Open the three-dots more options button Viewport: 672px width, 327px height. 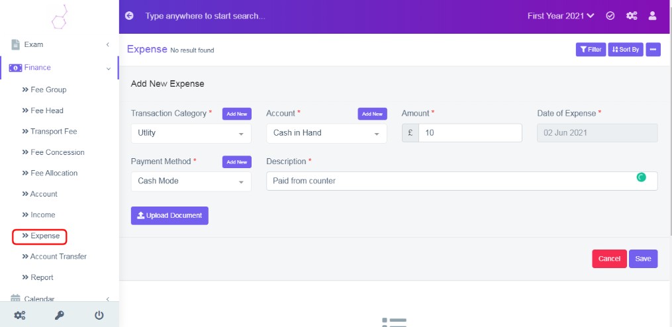653,50
